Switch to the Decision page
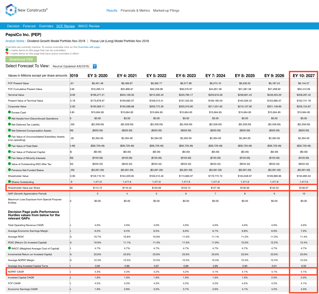319x294 pixels. pos(13,26)
